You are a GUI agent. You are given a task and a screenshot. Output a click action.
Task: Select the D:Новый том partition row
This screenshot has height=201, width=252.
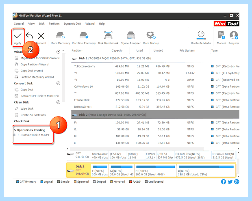coord(156,107)
